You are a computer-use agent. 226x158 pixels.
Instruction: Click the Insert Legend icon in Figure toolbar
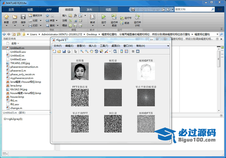click(x=126, y=51)
